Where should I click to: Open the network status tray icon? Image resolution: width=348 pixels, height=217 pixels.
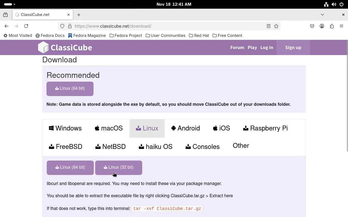tap(326, 4)
